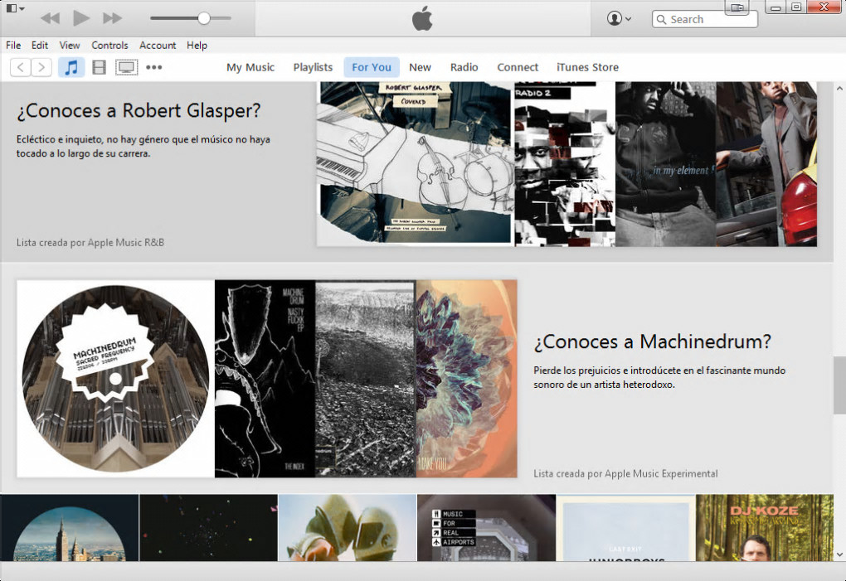Viewport: 846px width, 581px height.
Task: Switch to the Radio tab
Action: coord(464,67)
